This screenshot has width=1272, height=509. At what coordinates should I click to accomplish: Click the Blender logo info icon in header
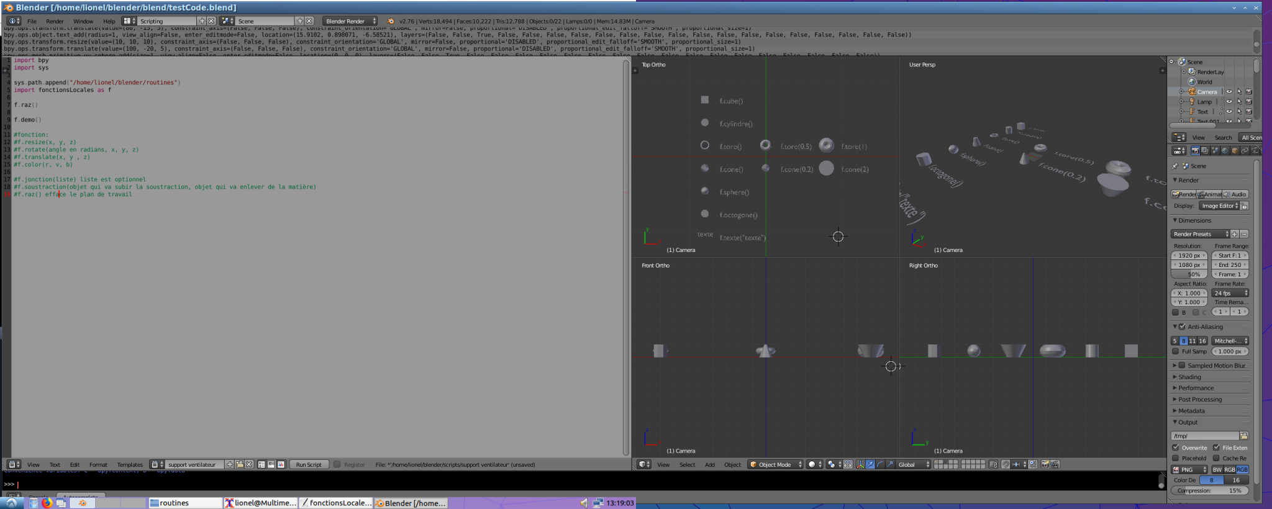click(391, 21)
